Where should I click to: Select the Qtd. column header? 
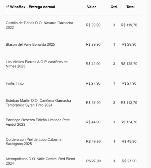pyautogui.click(x=114, y=7)
